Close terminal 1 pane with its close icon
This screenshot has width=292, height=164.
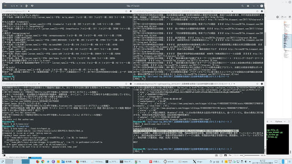[x=131, y=11]
